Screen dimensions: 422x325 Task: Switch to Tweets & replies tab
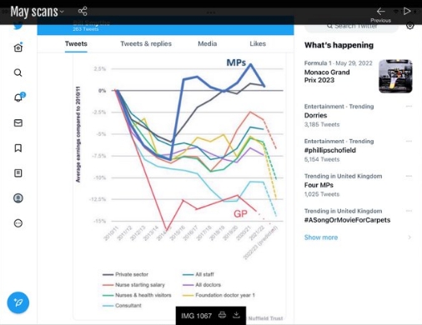(x=146, y=43)
